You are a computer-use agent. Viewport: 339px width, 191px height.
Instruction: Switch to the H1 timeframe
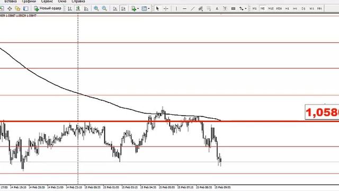pos(287,8)
